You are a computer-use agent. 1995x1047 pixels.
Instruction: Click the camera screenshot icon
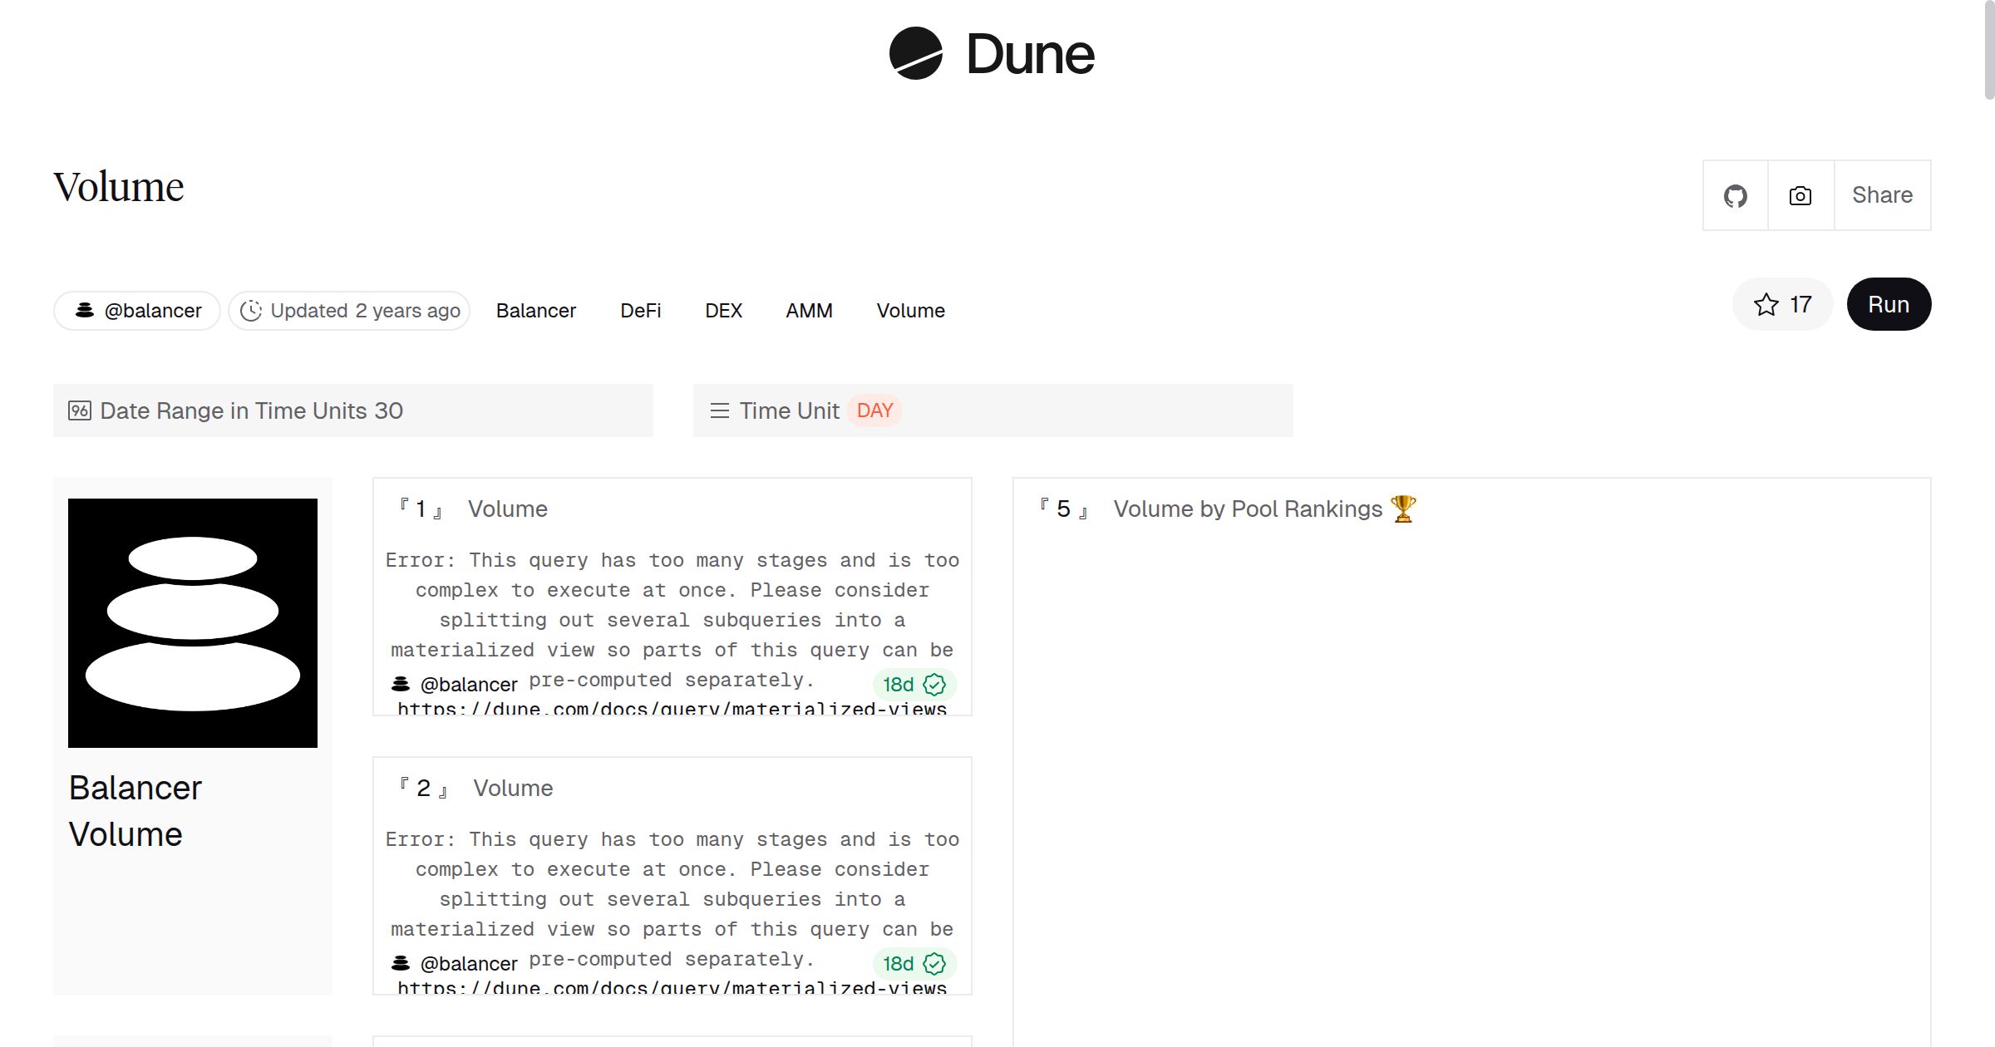1800,196
